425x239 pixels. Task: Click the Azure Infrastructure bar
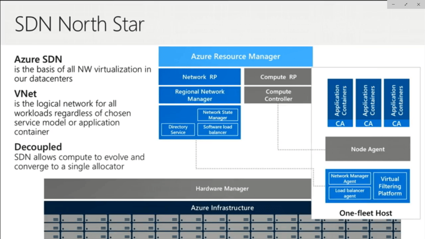[177, 208]
